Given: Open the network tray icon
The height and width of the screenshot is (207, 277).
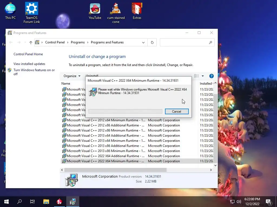Looking at the screenshot, I should pyautogui.click(x=232, y=202).
